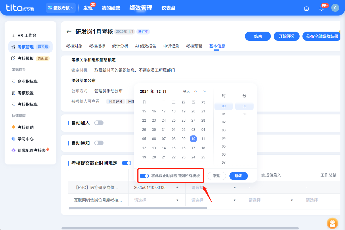The width and height of the screenshot is (345, 230).
Task: Expand next month with the down chevron
Action: tap(204, 91)
